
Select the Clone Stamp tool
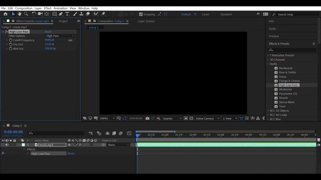[81, 14]
